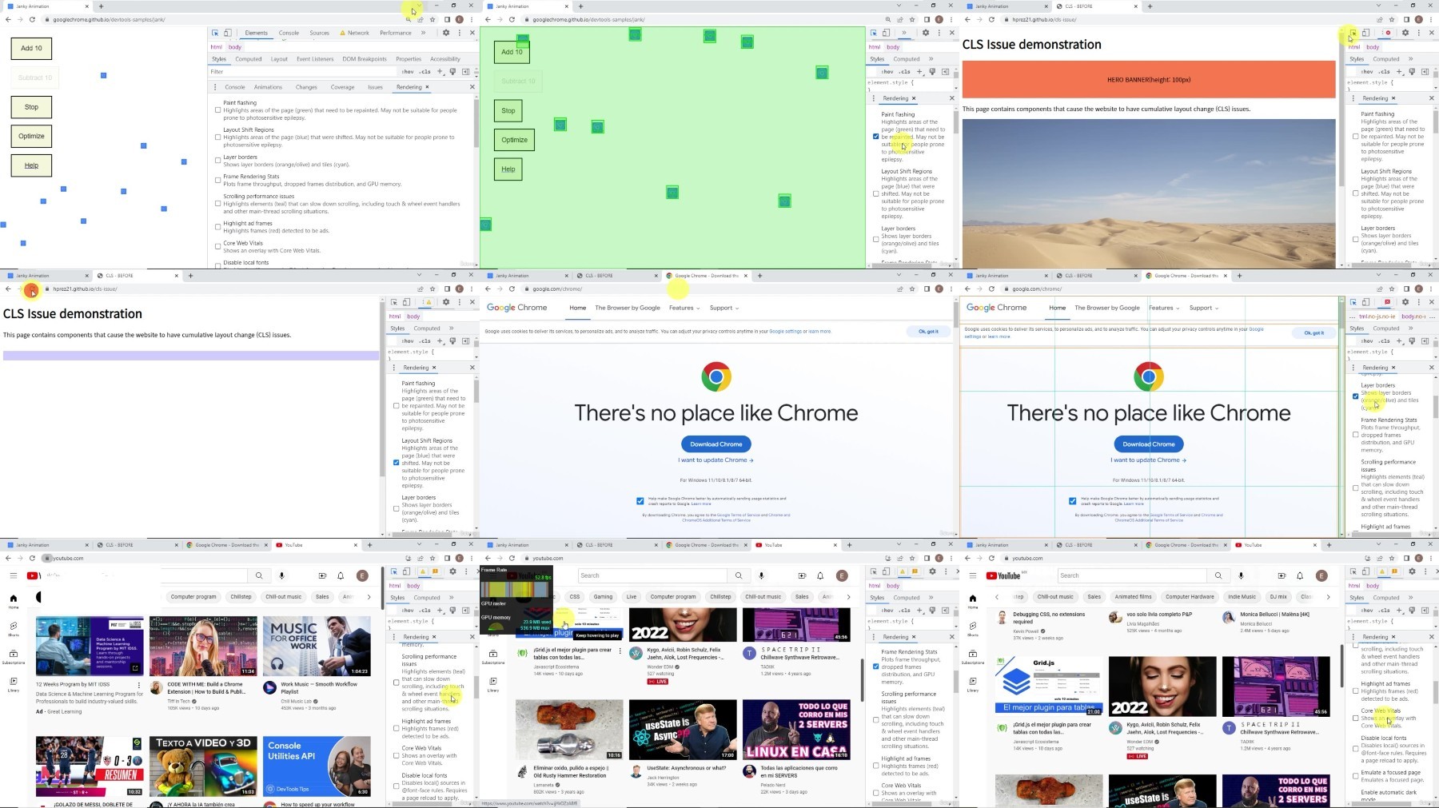Open the drawer kebab menu left of Animations tab
The height and width of the screenshot is (808, 1439).
click(215, 87)
